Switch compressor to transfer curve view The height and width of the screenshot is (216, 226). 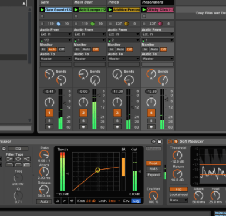(65, 201)
